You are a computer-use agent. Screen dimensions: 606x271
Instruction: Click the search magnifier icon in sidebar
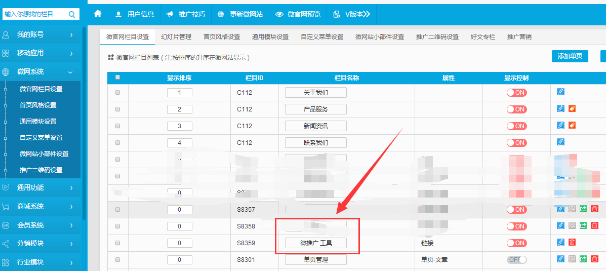[x=72, y=14]
